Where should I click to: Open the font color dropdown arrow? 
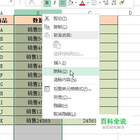88,2
